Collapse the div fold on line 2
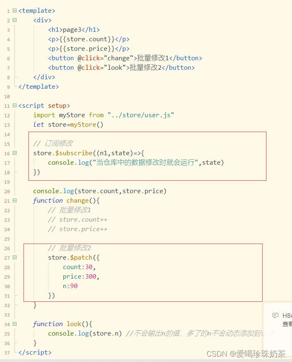The image size is (292, 362). click(14, 20)
